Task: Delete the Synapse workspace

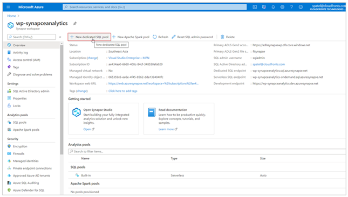Action: click(x=228, y=37)
